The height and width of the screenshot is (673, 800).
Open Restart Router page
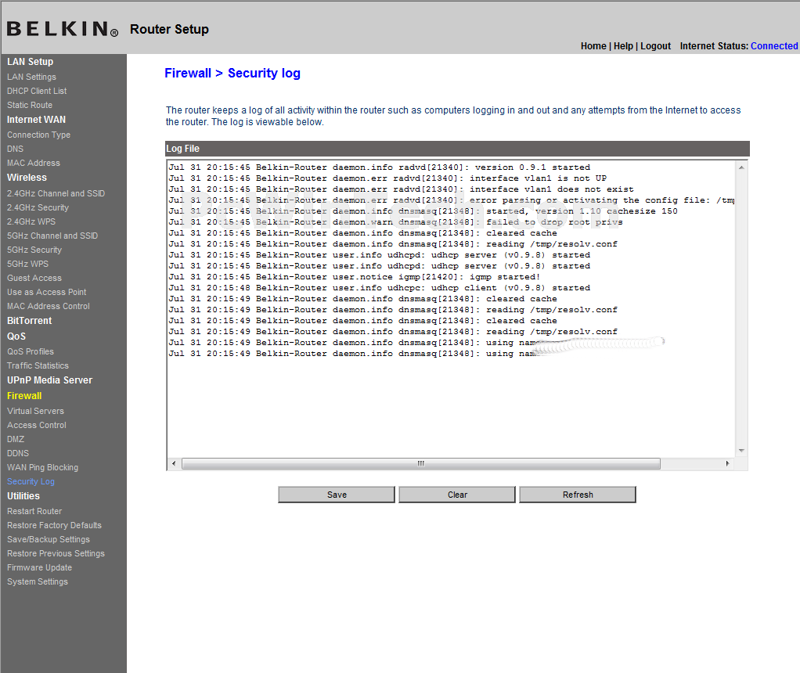click(34, 511)
